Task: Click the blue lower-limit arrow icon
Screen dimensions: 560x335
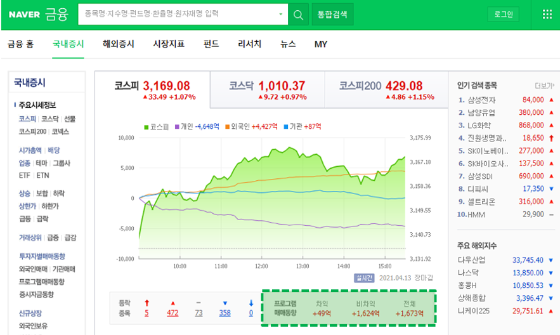Action: 251,303
